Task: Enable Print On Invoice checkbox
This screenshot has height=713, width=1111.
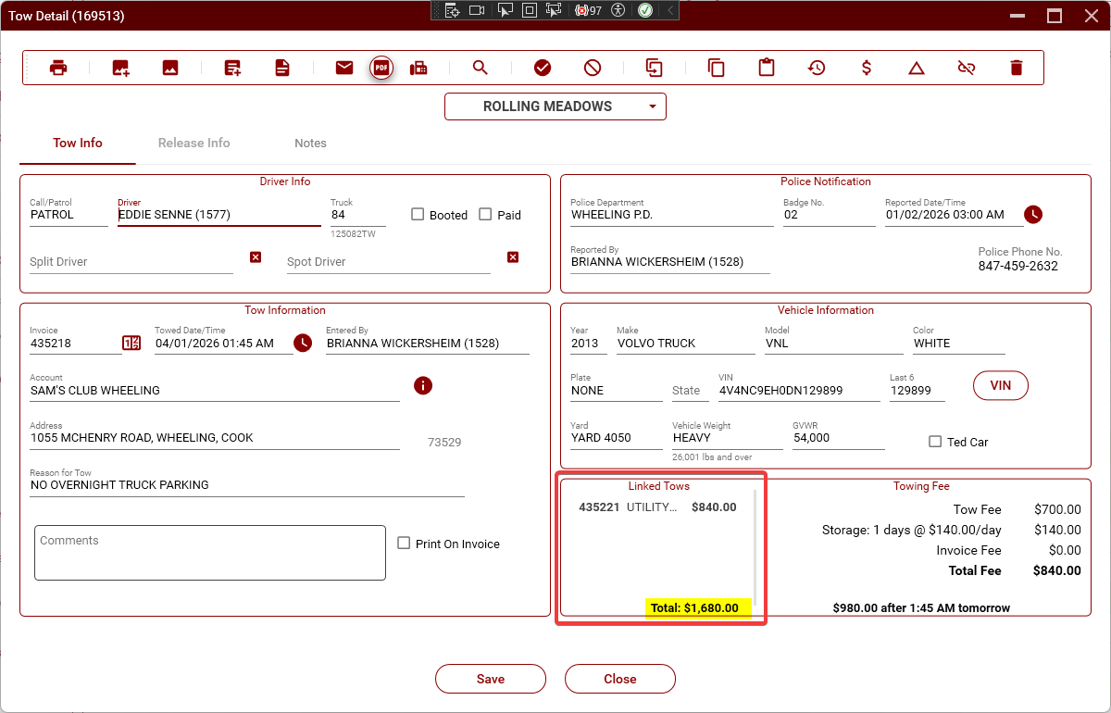Action: click(x=404, y=544)
